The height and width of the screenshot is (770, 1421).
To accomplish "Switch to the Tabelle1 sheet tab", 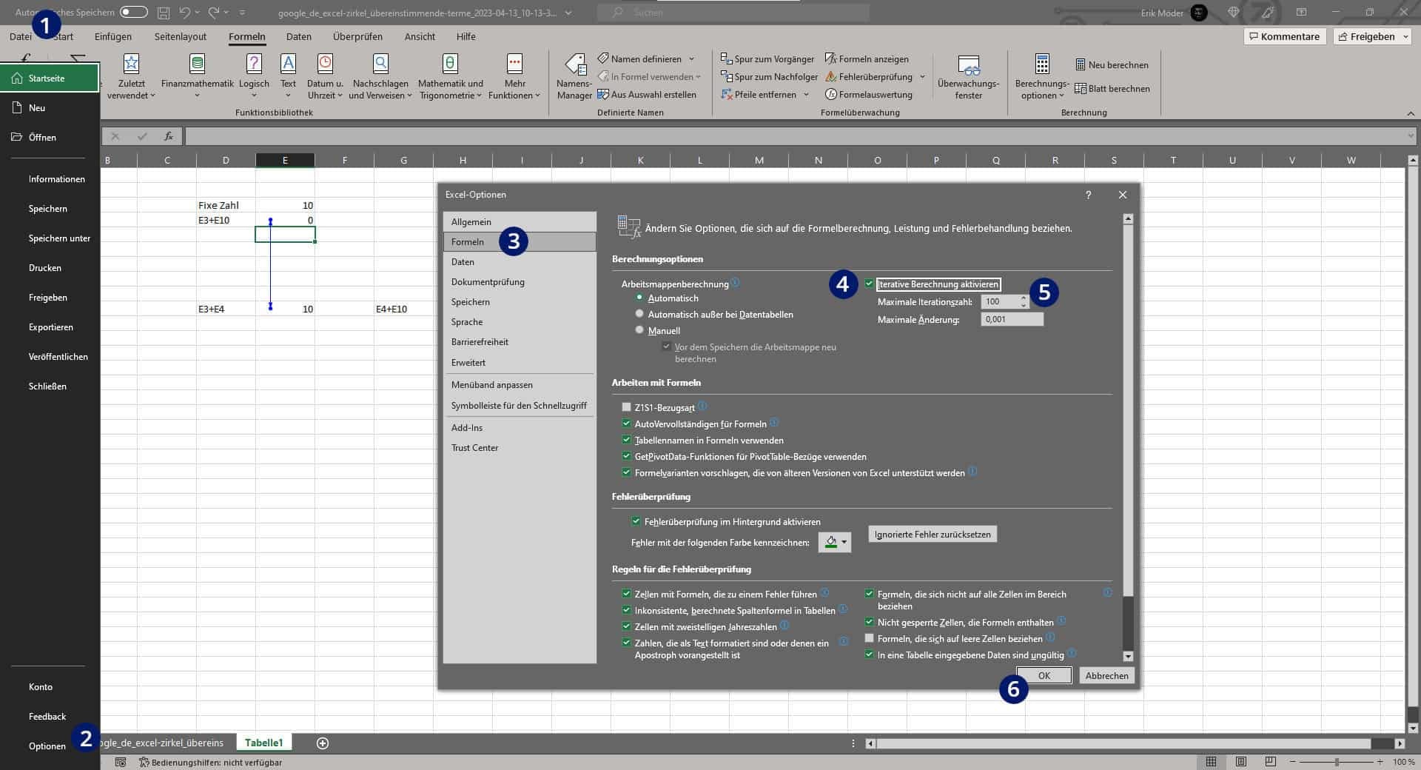I will point(264,743).
